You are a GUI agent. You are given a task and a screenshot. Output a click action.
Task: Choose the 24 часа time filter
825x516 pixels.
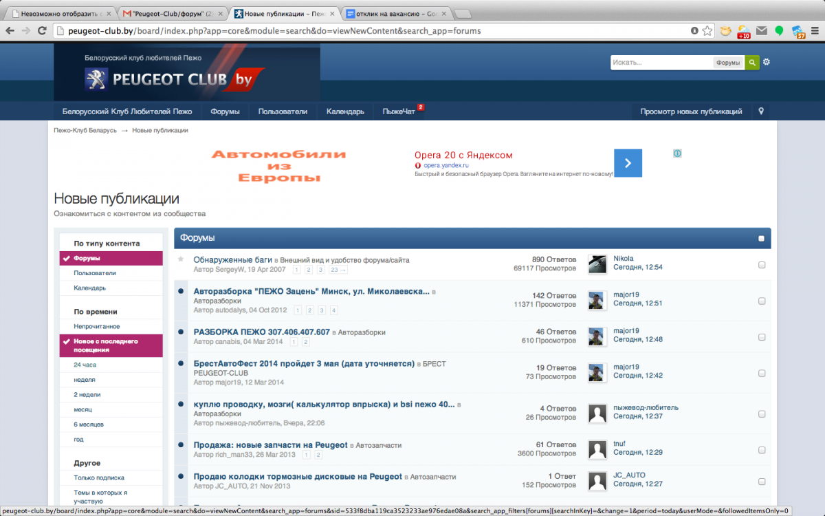pyautogui.click(x=85, y=365)
